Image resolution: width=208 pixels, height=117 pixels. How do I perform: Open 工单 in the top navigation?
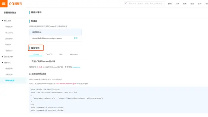[x=177, y=4]
